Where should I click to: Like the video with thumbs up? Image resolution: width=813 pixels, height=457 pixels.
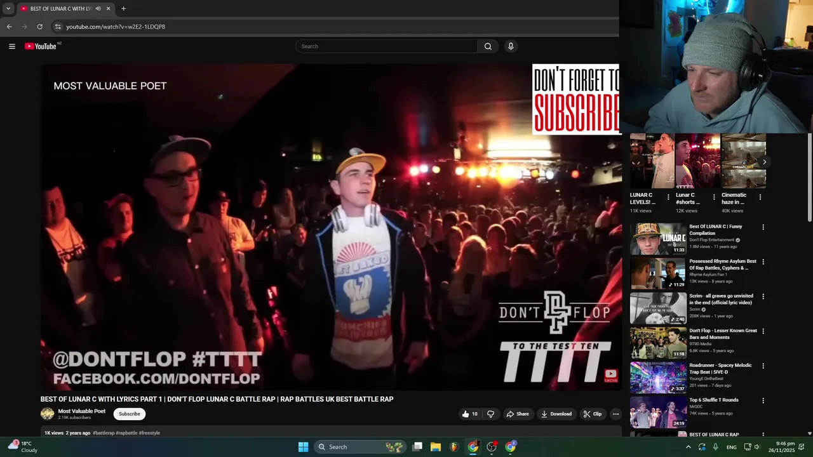469,414
